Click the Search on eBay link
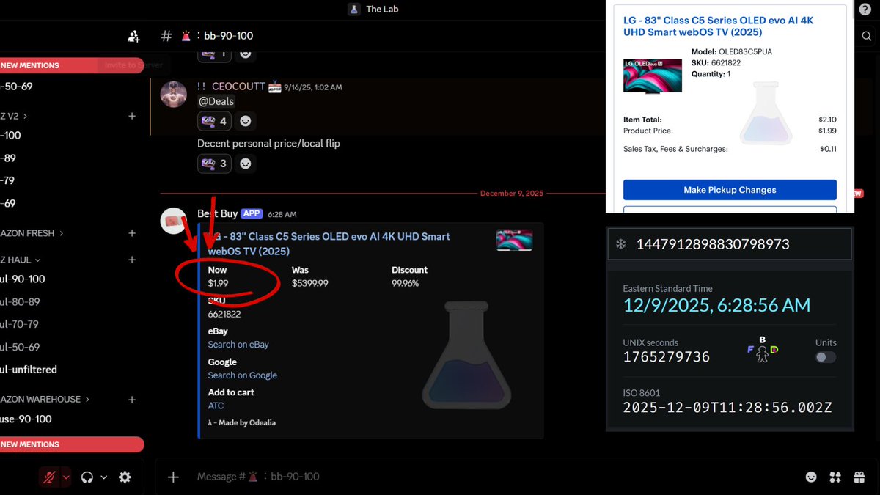 (238, 345)
